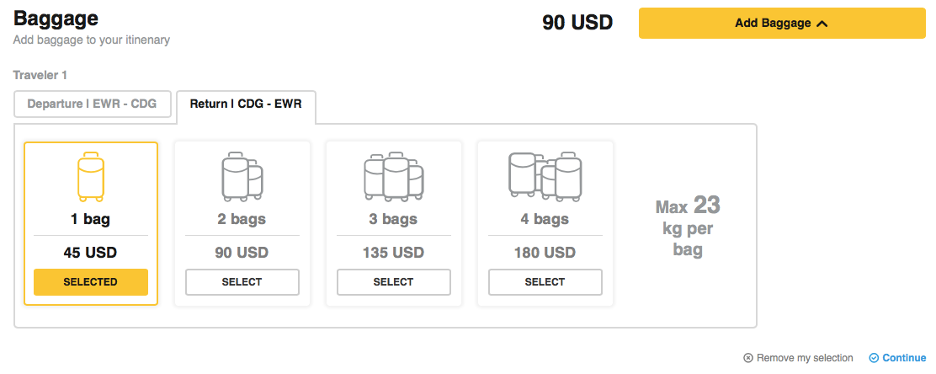Viewport: 936px width, 374px height.
Task: Open the Return CDG - EWR tab
Action: pyautogui.click(x=246, y=104)
